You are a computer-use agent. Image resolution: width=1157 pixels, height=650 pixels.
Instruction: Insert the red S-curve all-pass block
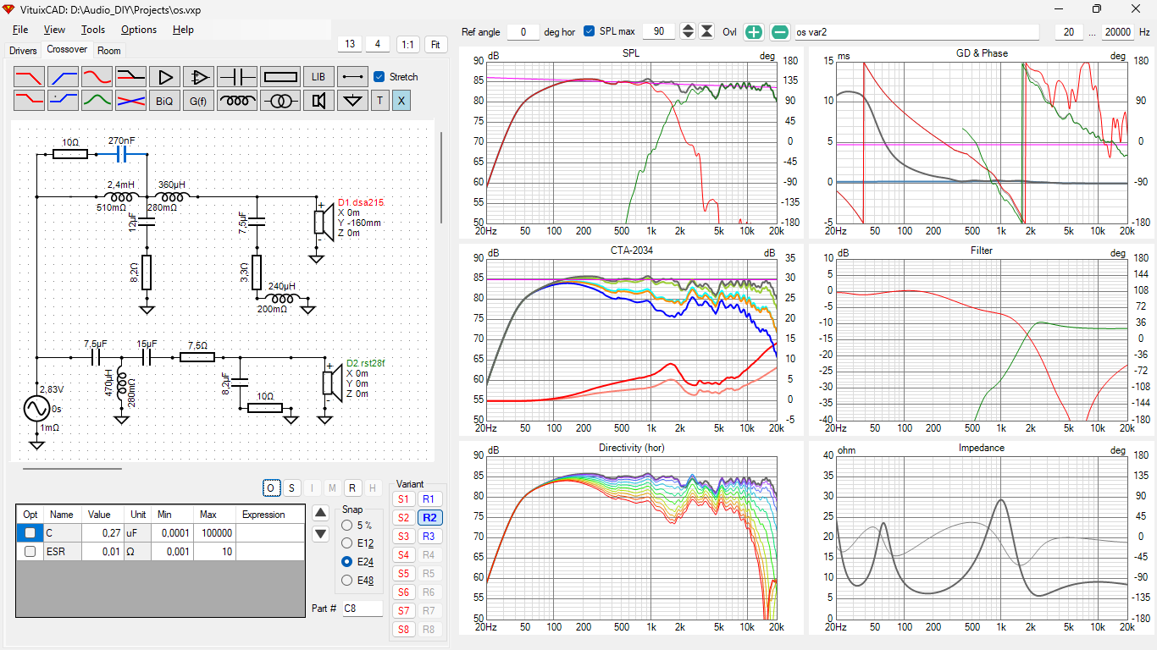pyautogui.click(x=97, y=77)
